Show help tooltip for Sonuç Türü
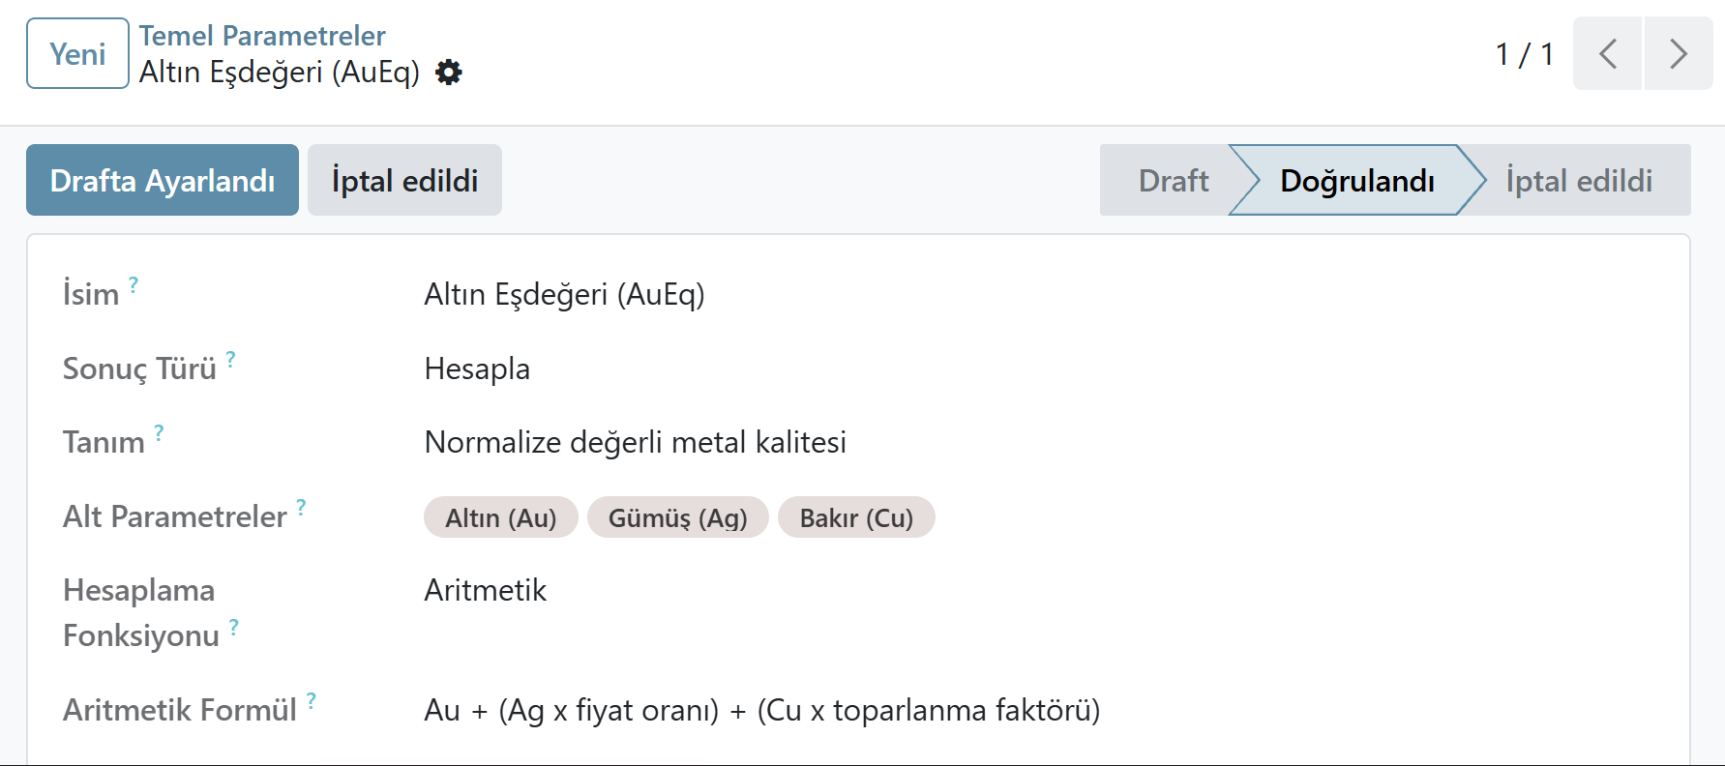 [x=230, y=359]
